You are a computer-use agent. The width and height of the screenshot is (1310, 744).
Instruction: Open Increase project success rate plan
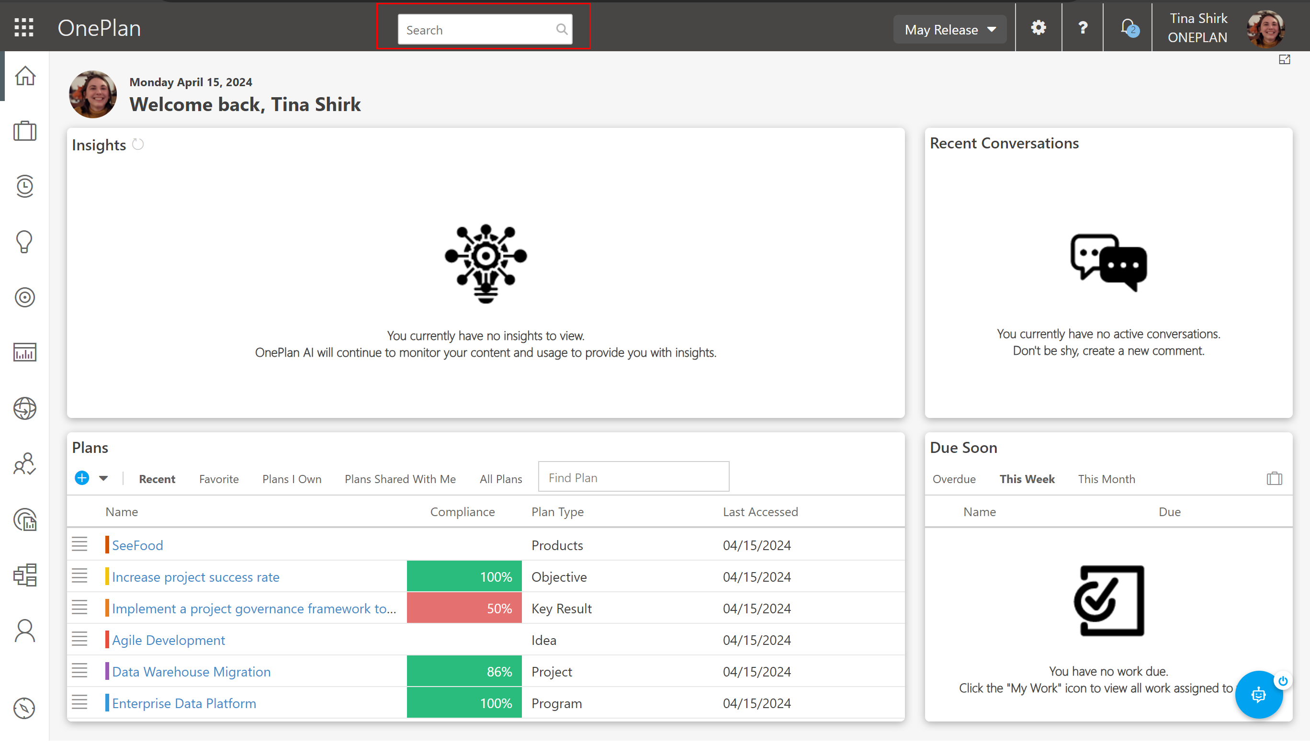pos(196,578)
